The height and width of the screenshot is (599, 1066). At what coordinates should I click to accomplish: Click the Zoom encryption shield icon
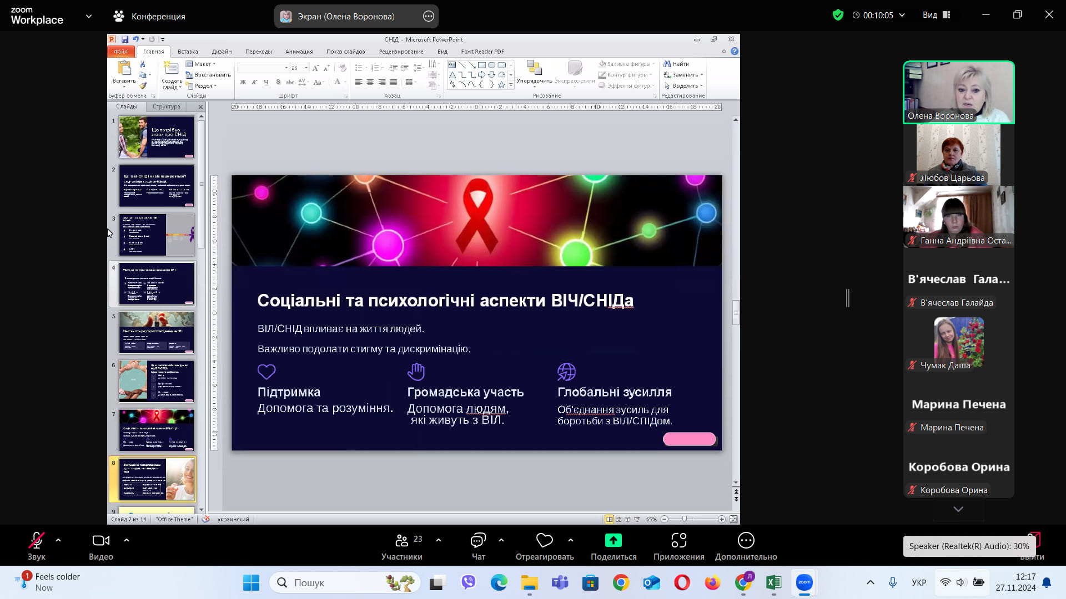point(838,15)
